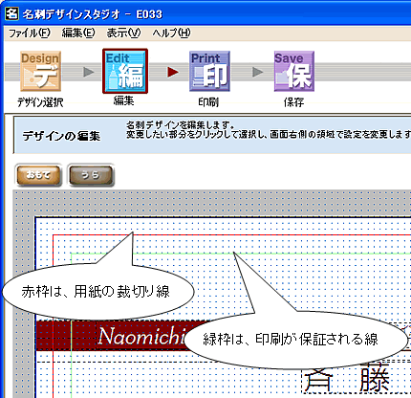Open the ヘルプ(H) menu
The image size is (411, 398).
pos(171,33)
